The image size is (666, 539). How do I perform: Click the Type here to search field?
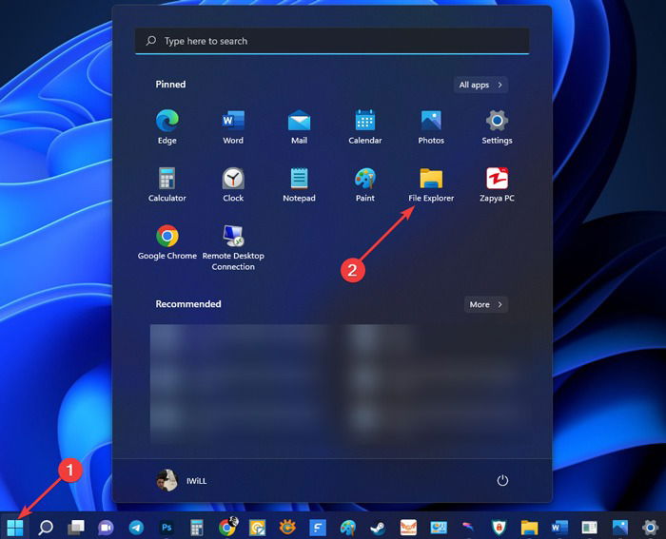[332, 41]
